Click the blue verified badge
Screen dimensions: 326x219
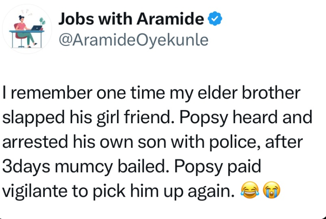(215, 19)
